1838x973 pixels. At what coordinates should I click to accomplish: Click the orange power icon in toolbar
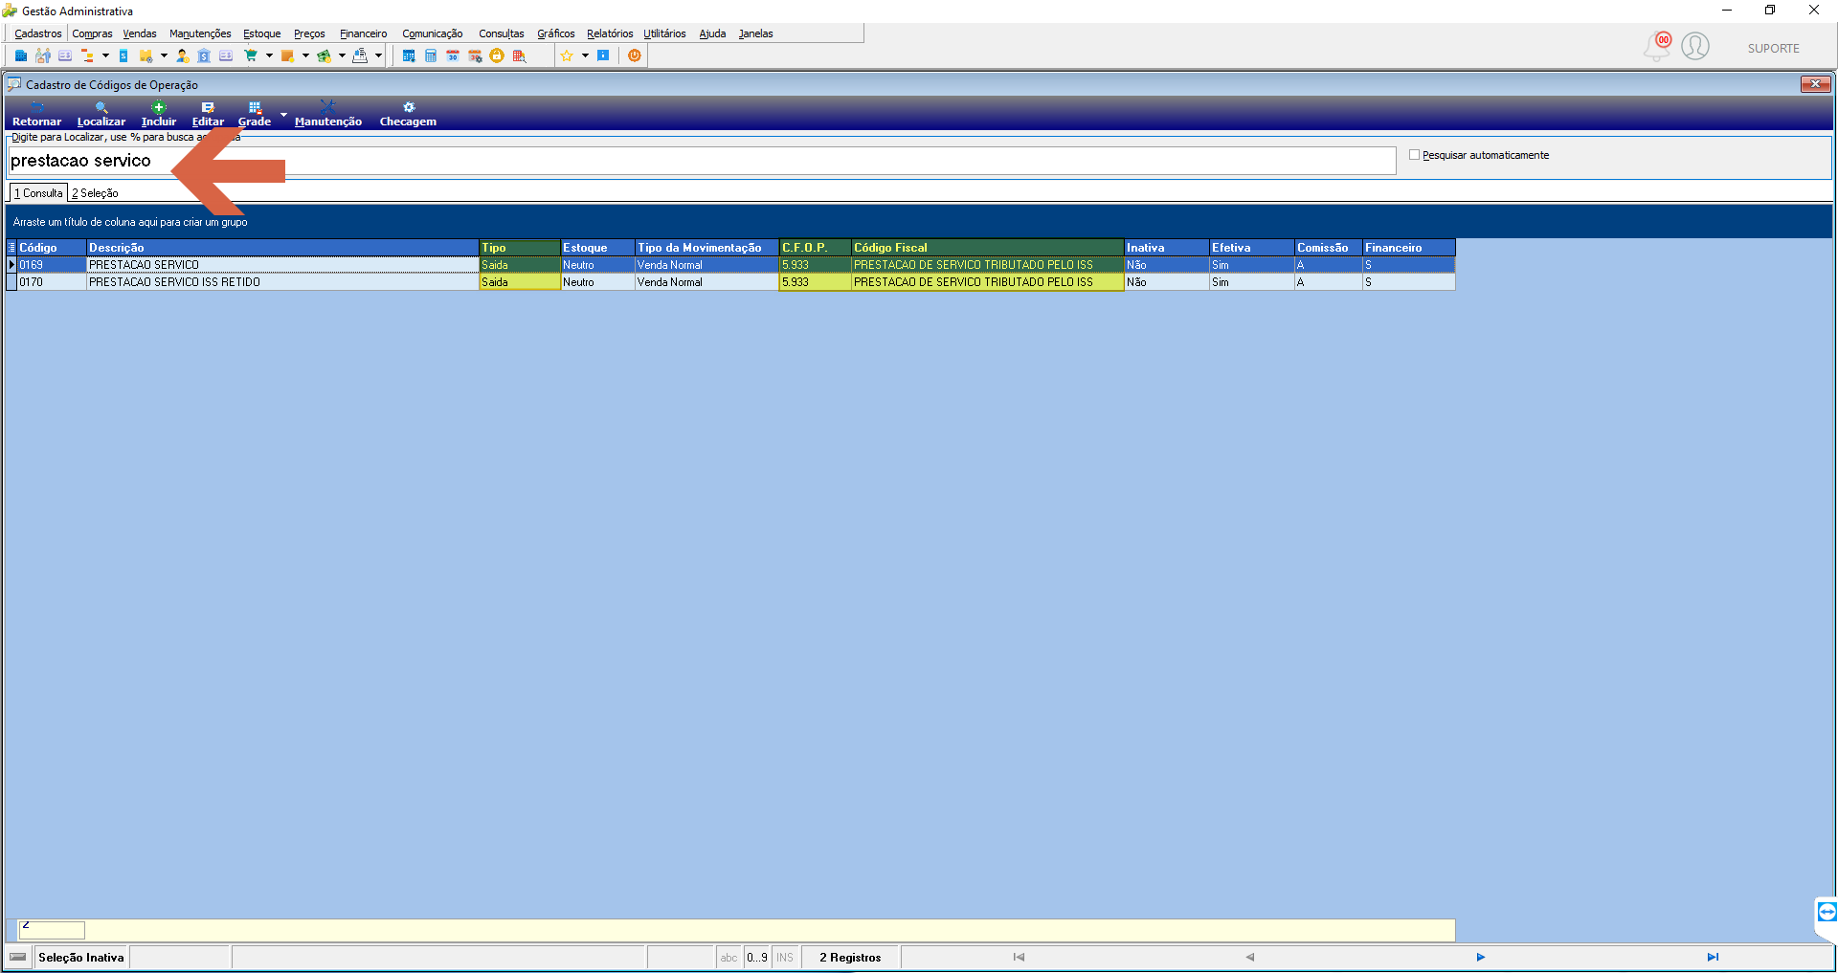tap(634, 55)
